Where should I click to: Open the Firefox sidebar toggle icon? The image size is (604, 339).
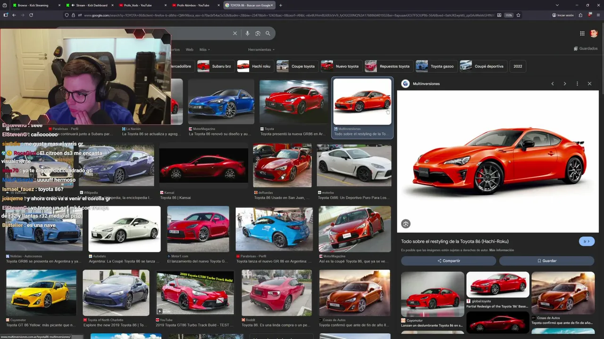tap(6, 15)
